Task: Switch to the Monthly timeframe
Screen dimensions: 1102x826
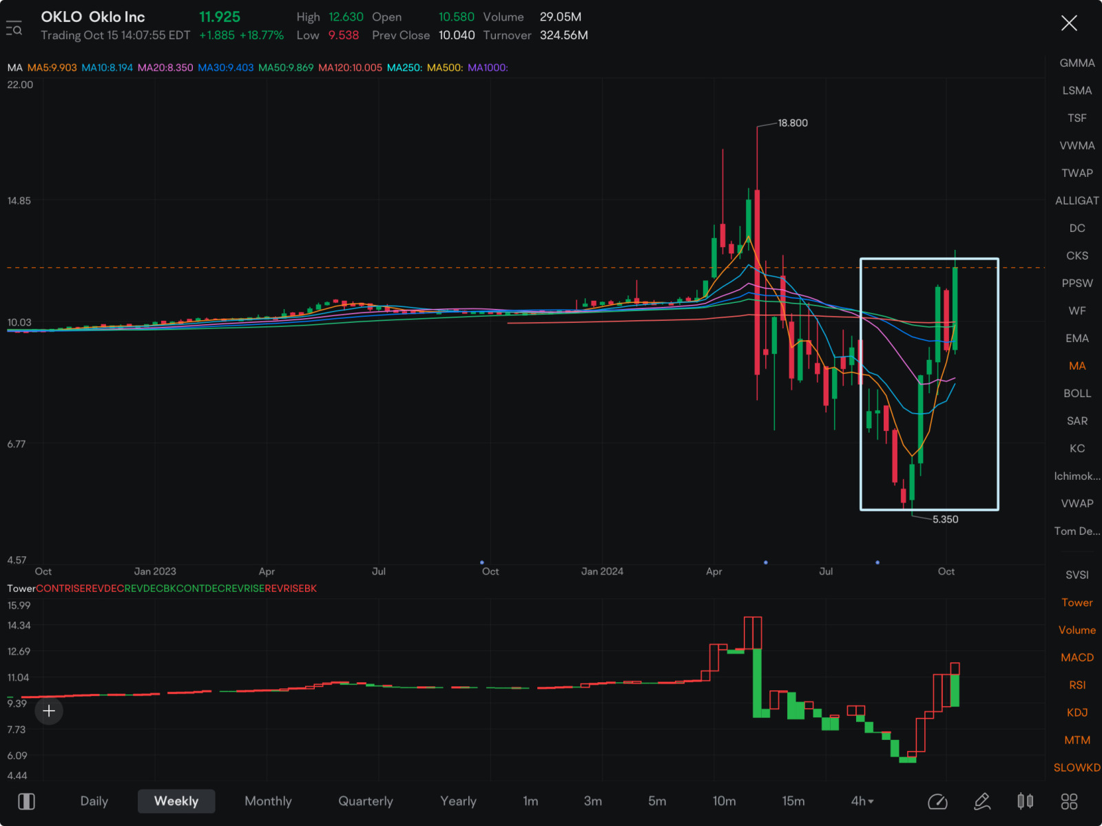Action: click(268, 801)
